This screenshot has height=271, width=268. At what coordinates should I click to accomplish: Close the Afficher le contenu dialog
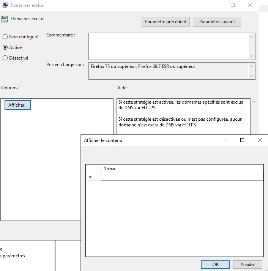pos(260,140)
